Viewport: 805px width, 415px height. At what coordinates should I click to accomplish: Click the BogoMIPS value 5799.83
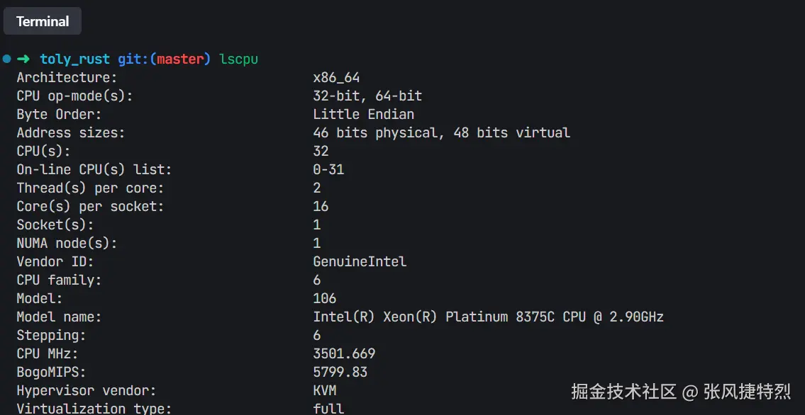point(340,372)
